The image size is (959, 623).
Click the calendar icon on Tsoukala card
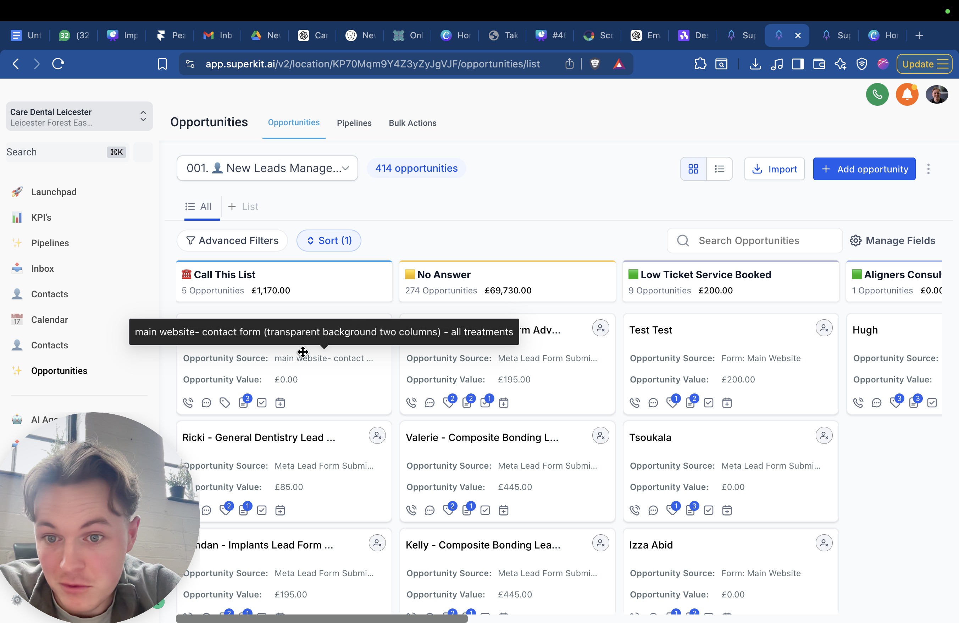click(x=726, y=510)
